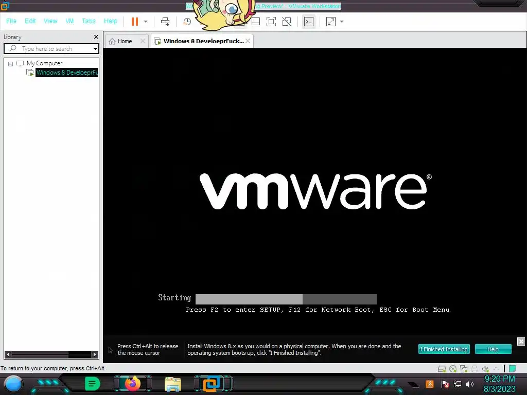Open Action Center flag tray icon

click(x=445, y=384)
